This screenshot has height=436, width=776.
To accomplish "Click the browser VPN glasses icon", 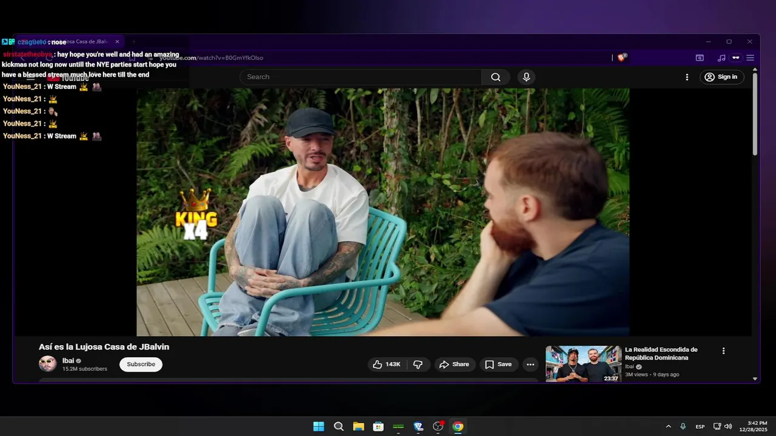I will (x=735, y=58).
